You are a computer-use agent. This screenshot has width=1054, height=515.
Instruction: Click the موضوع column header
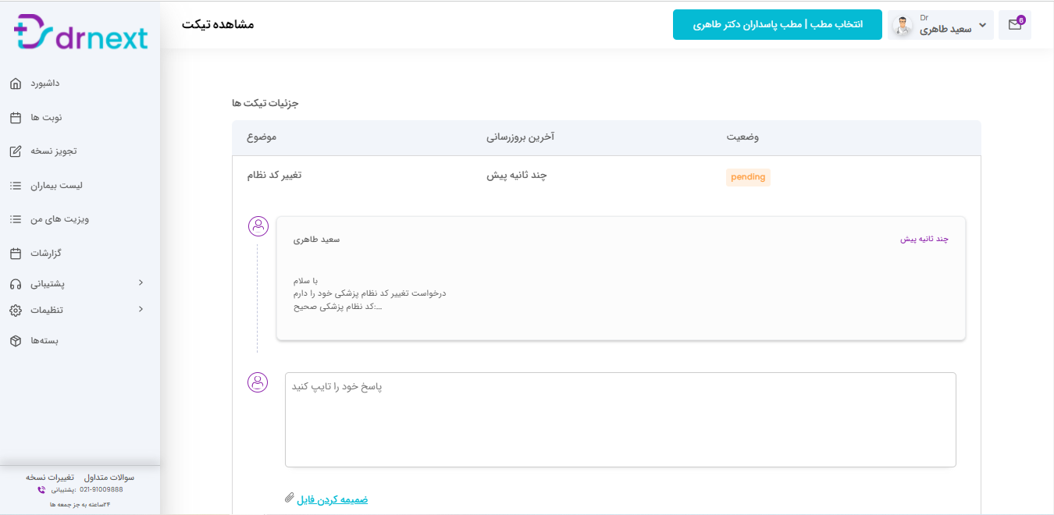[262, 137]
